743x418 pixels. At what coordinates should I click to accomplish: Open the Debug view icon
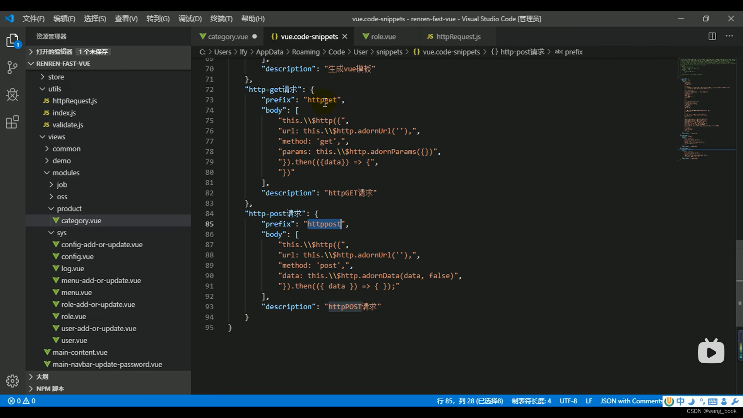(12, 95)
